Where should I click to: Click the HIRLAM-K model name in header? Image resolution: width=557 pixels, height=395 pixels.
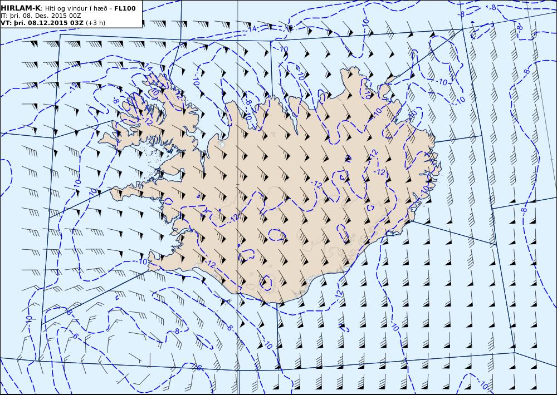pos(21,8)
